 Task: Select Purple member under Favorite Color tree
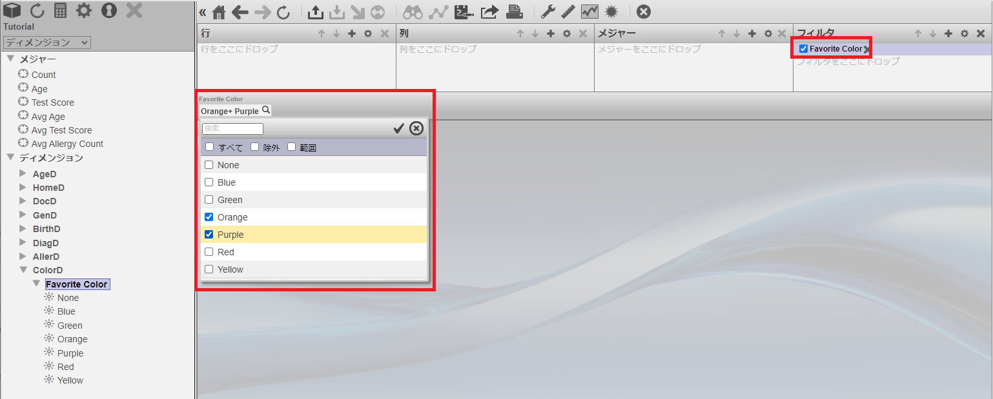click(70, 353)
